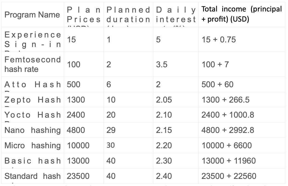The width and height of the screenshot is (288, 186).
Task: Select the Atto Hash program cell
Action: [33, 85]
